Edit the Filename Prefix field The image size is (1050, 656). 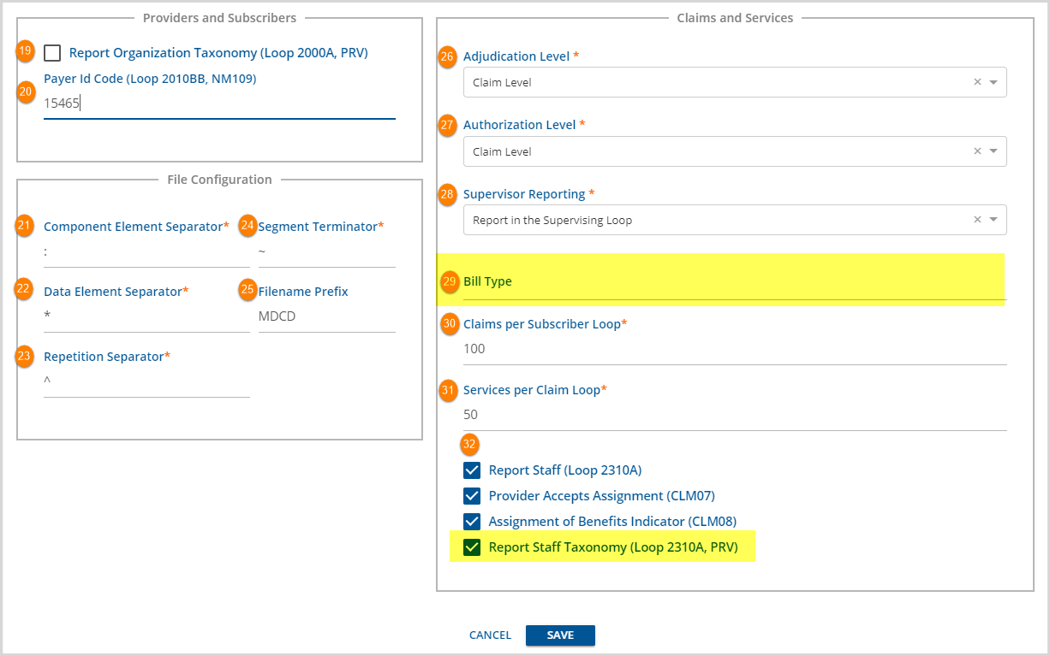pyautogui.click(x=325, y=315)
